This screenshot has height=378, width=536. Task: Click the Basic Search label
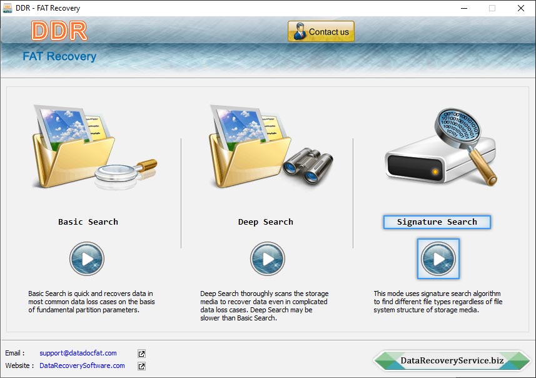click(88, 222)
